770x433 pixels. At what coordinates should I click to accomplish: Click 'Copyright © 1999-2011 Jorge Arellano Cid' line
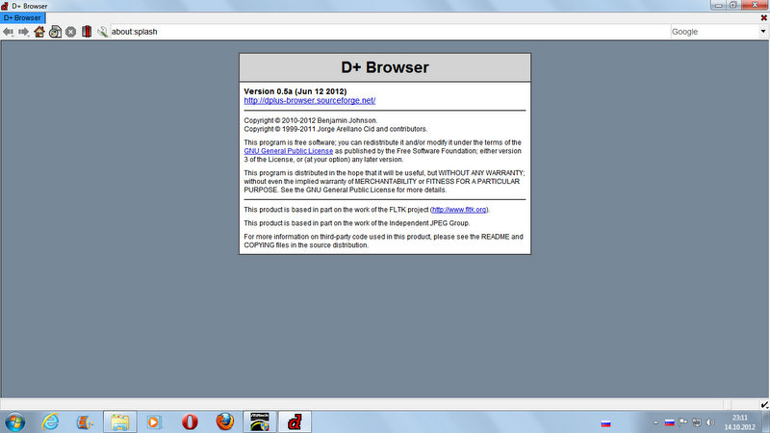point(336,129)
